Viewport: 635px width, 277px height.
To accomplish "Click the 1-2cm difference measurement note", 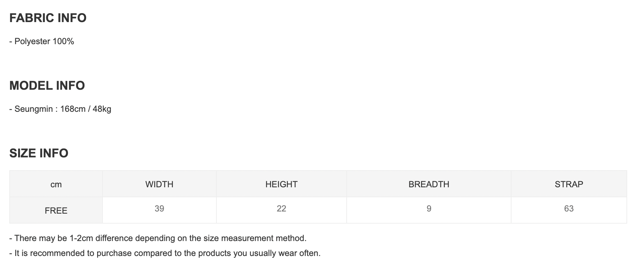I will 158,238.
